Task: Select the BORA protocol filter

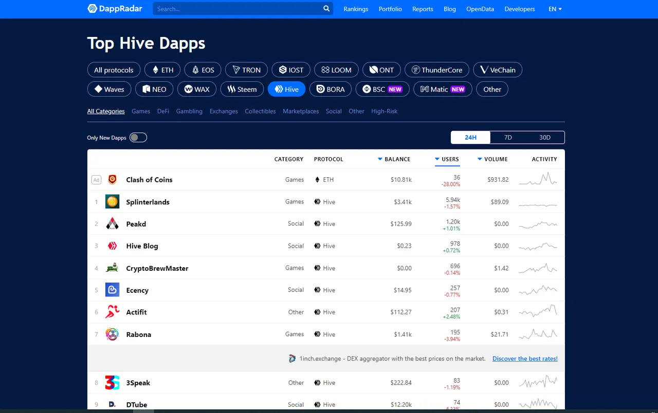Action: click(x=331, y=89)
